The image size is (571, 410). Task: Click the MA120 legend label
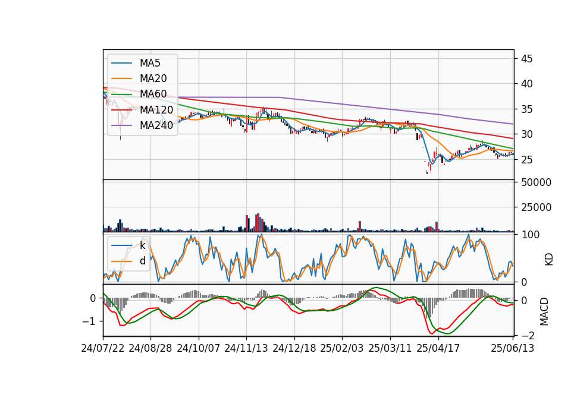tap(156, 109)
